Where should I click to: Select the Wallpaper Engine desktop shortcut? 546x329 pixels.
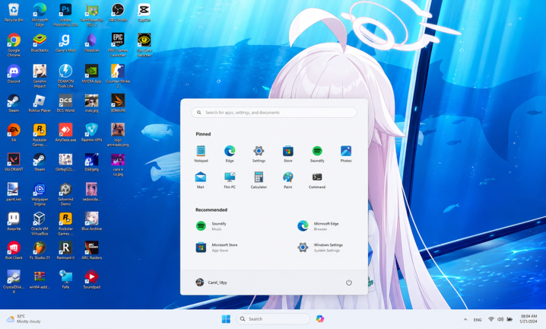click(x=40, y=194)
